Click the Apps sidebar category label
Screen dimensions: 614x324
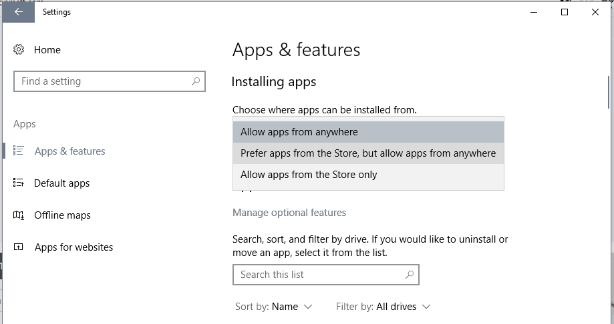tap(24, 124)
